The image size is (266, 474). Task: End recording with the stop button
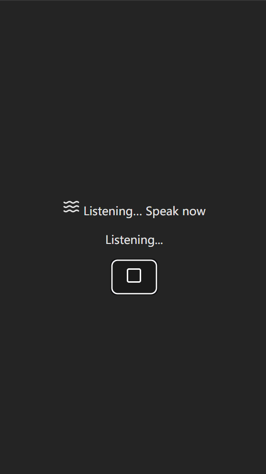click(134, 276)
